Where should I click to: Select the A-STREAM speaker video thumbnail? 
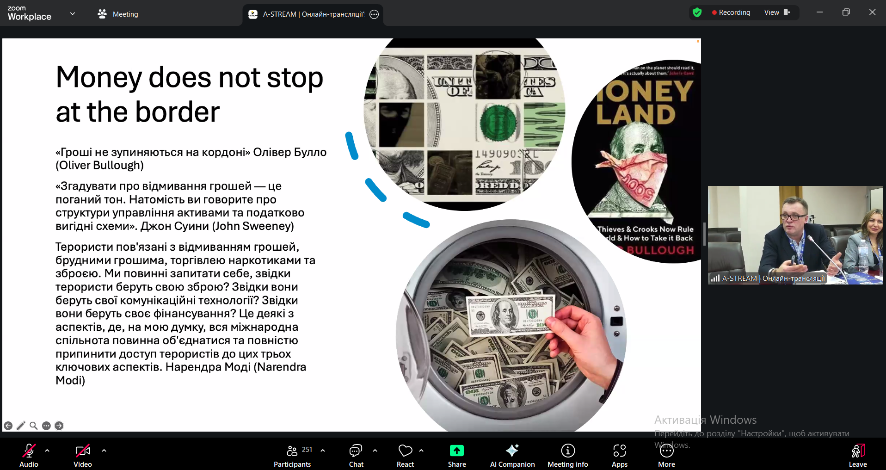[x=795, y=235]
